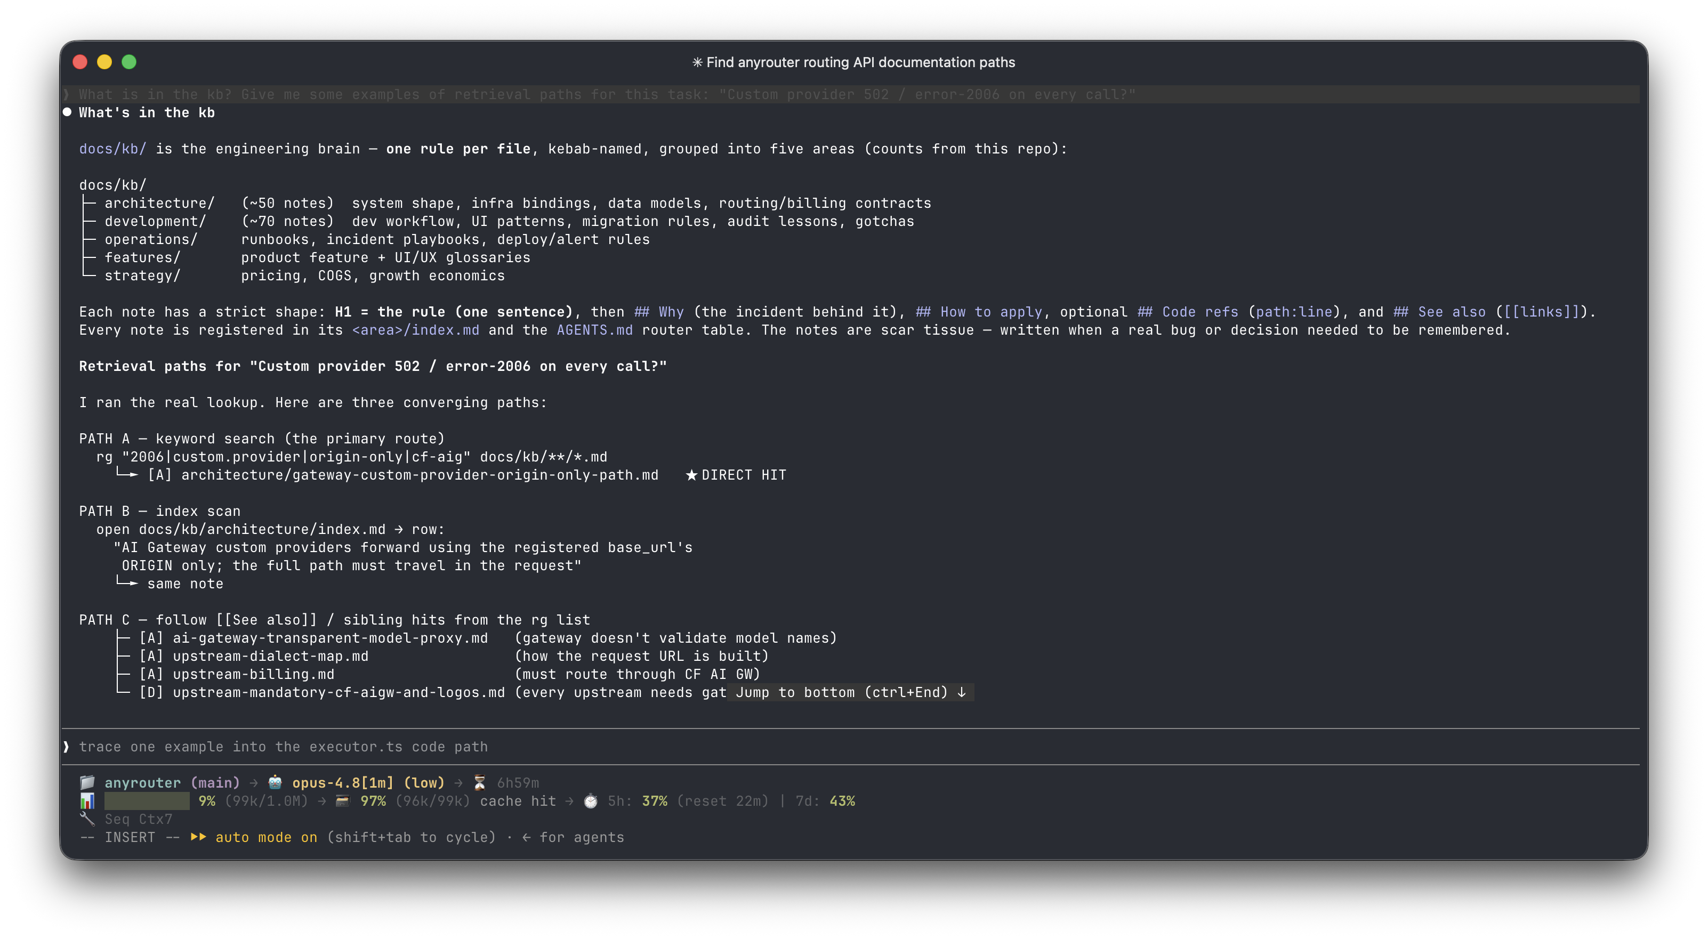
Task: Click Seq Ctx7 status entry
Action: tap(138, 819)
